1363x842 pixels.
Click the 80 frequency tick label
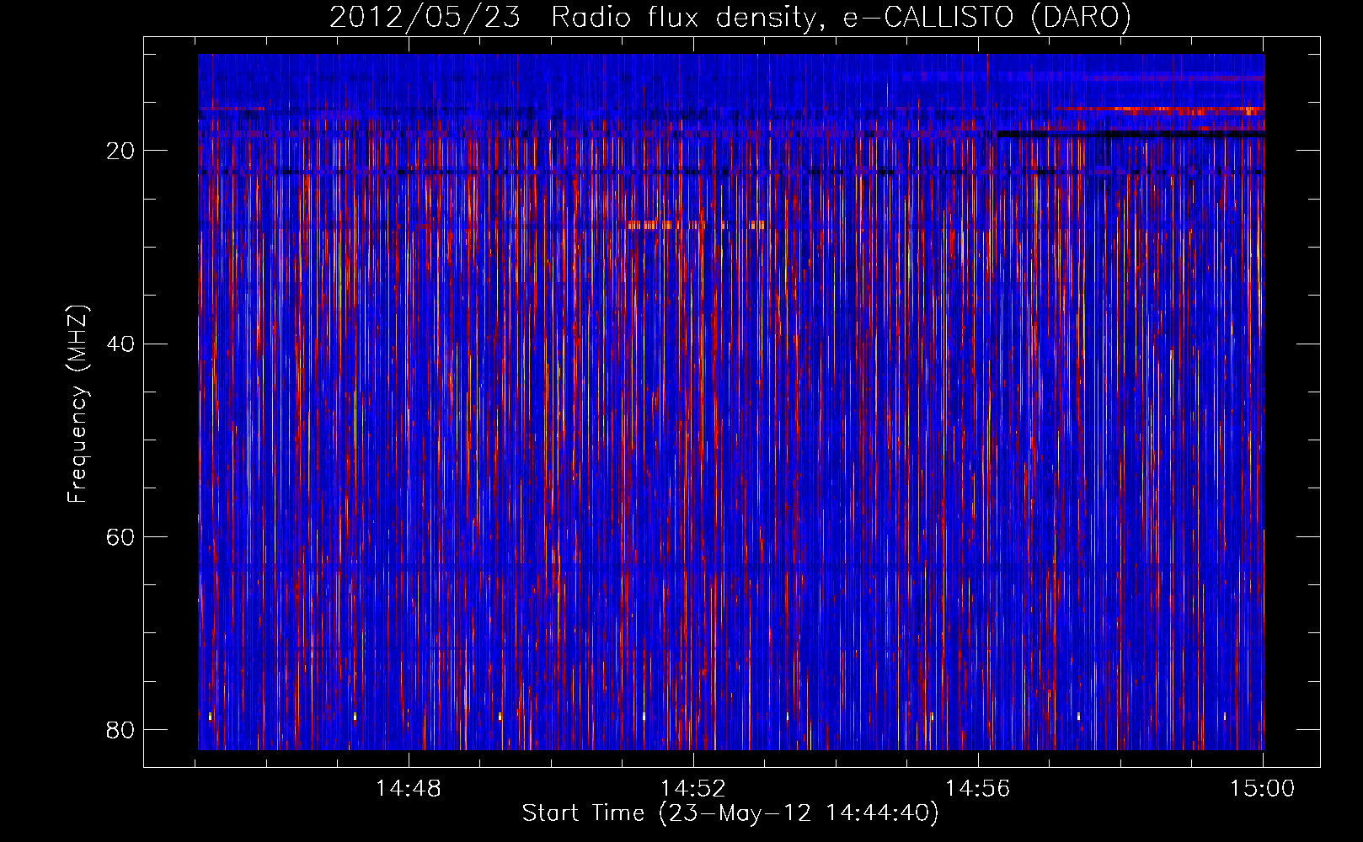120,729
